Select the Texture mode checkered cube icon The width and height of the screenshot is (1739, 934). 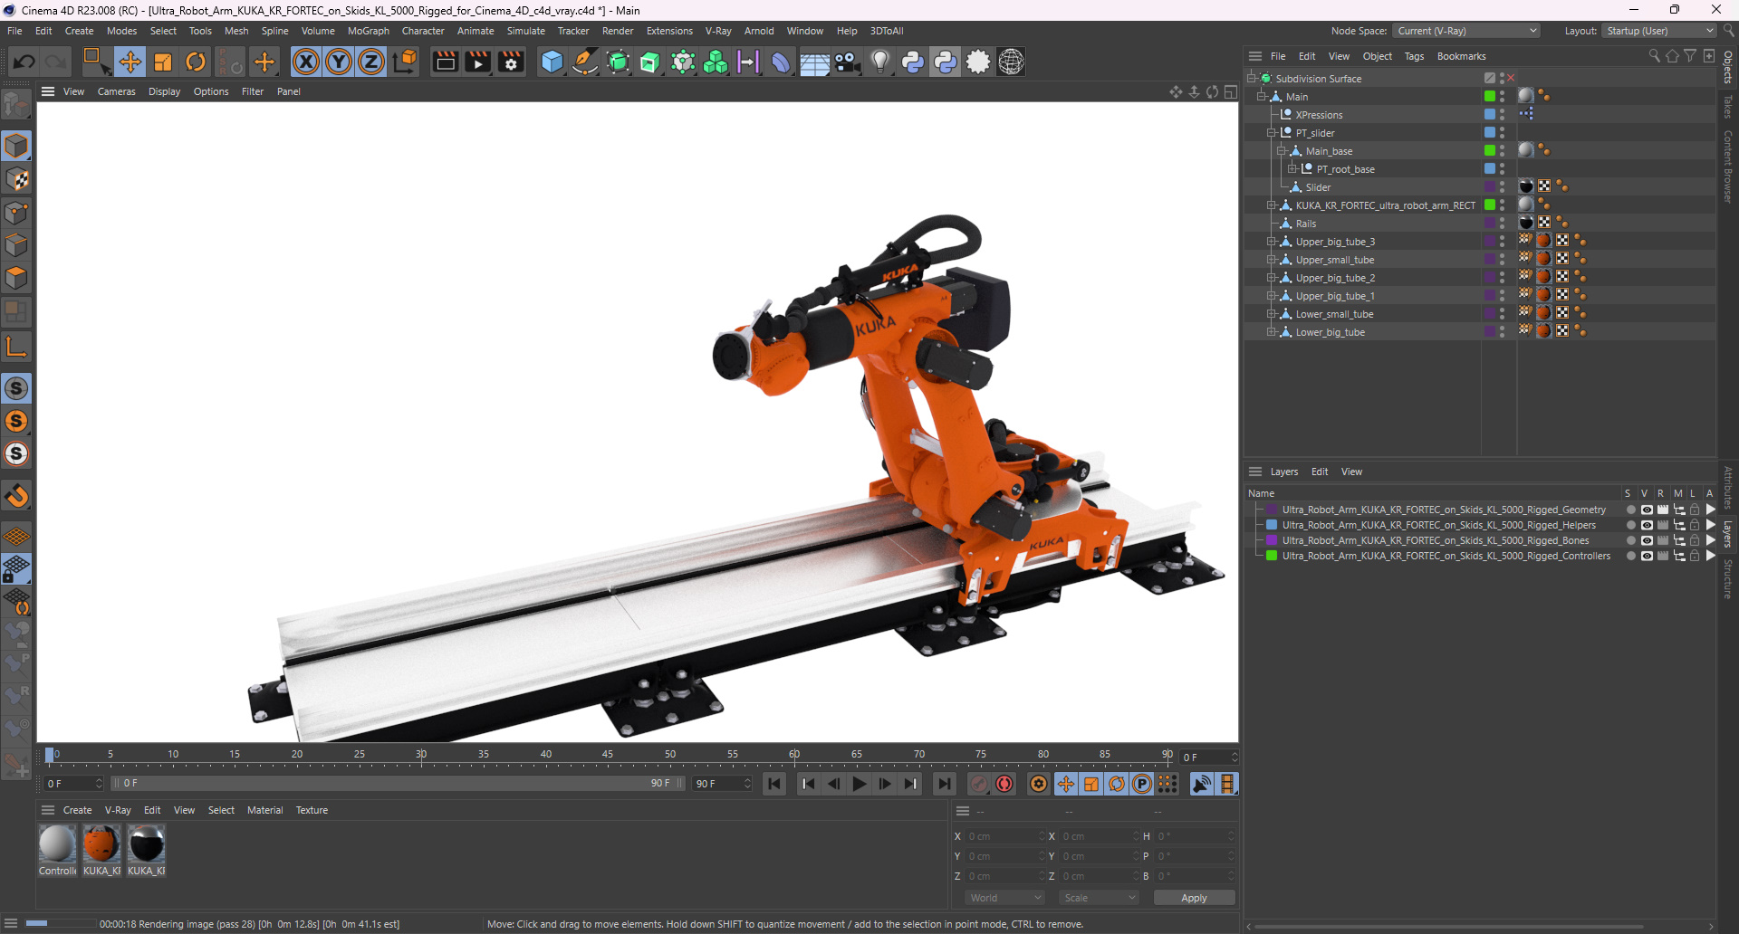[16, 179]
